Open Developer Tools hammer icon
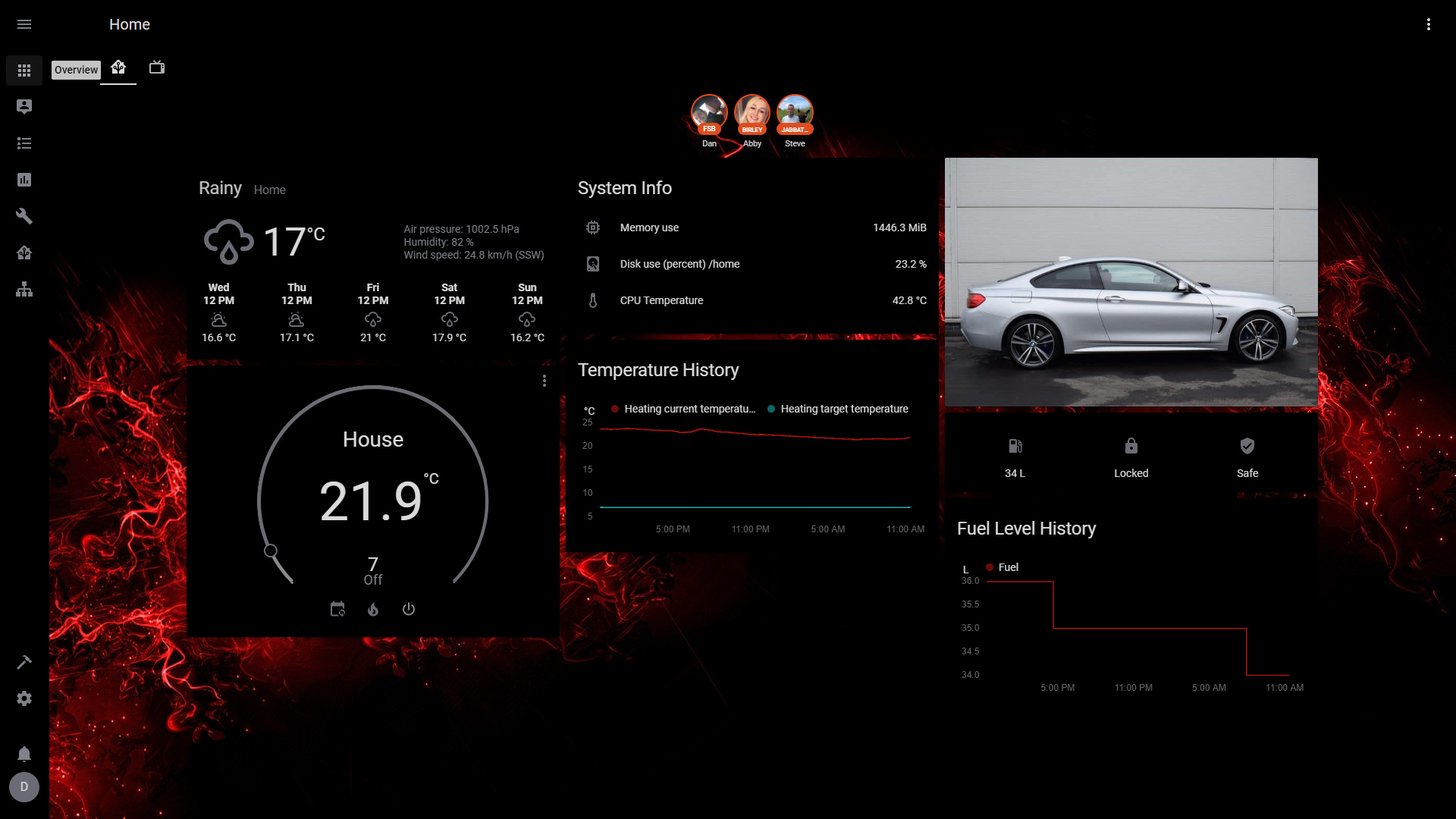Viewport: 1456px width, 819px height. coord(24,662)
